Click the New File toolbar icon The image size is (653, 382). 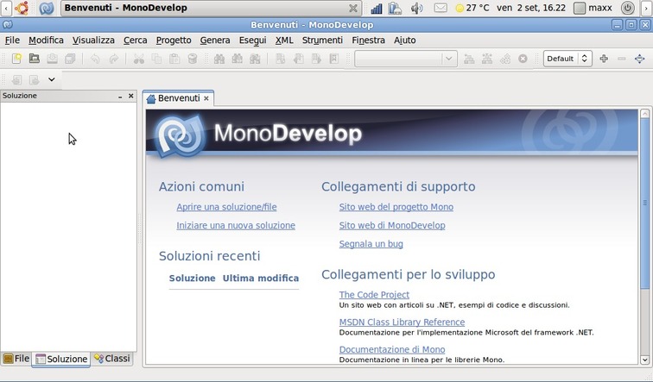pos(16,59)
